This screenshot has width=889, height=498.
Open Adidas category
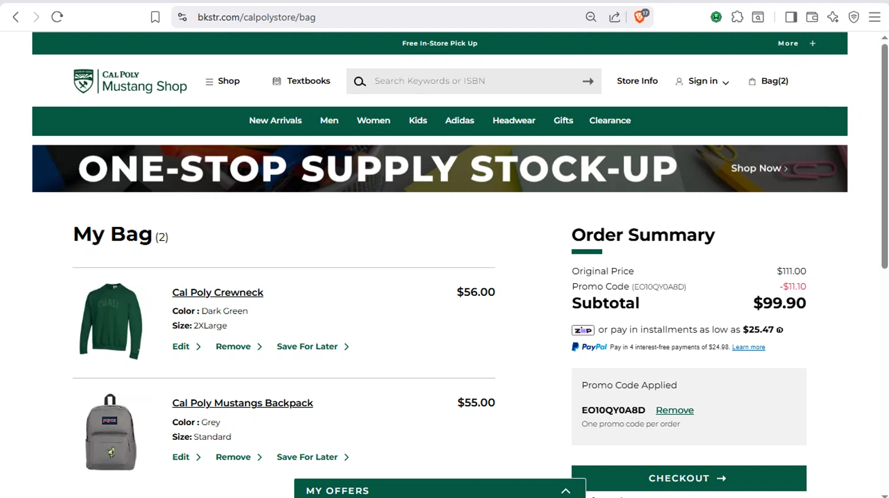[x=459, y=120]
